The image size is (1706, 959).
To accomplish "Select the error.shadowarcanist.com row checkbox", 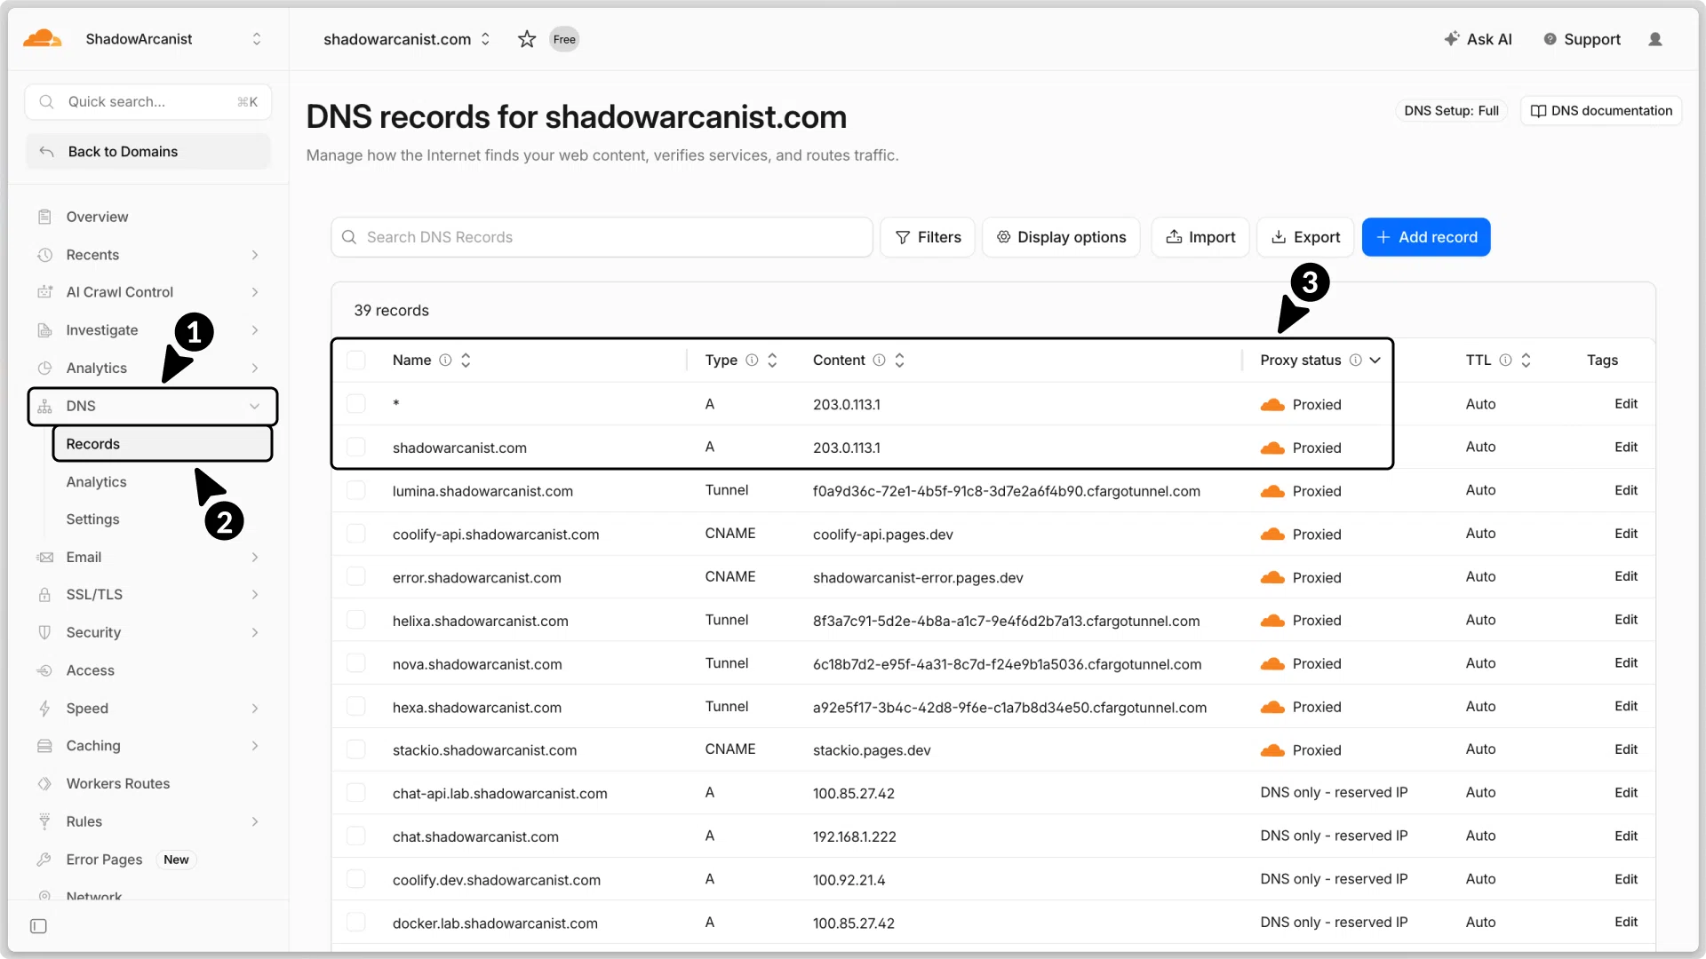I will point(356,576).
